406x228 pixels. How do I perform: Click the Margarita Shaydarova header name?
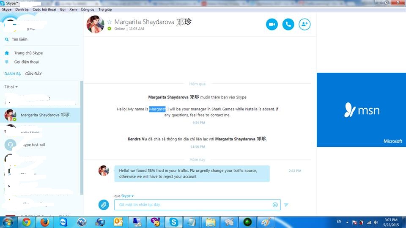coord(153,22)
